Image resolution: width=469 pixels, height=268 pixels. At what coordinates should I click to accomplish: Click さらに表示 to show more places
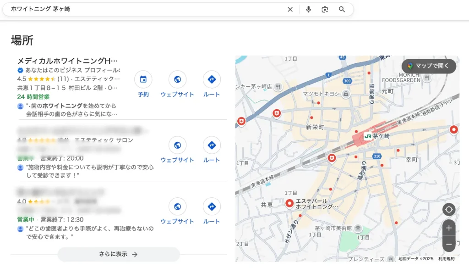tap(119, 254)
